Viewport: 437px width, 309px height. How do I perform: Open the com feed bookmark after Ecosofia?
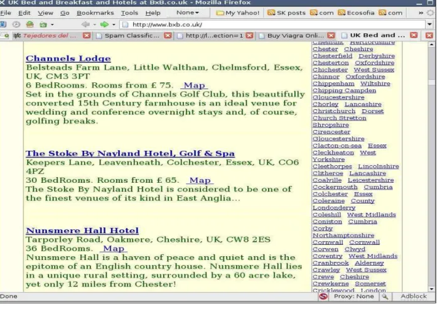coord(391,13)
